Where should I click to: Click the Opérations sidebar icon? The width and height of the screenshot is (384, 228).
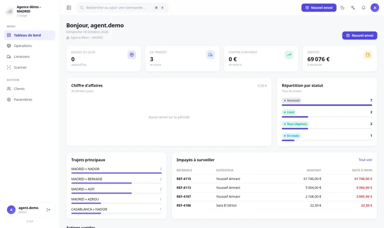(x=9, y=46)
